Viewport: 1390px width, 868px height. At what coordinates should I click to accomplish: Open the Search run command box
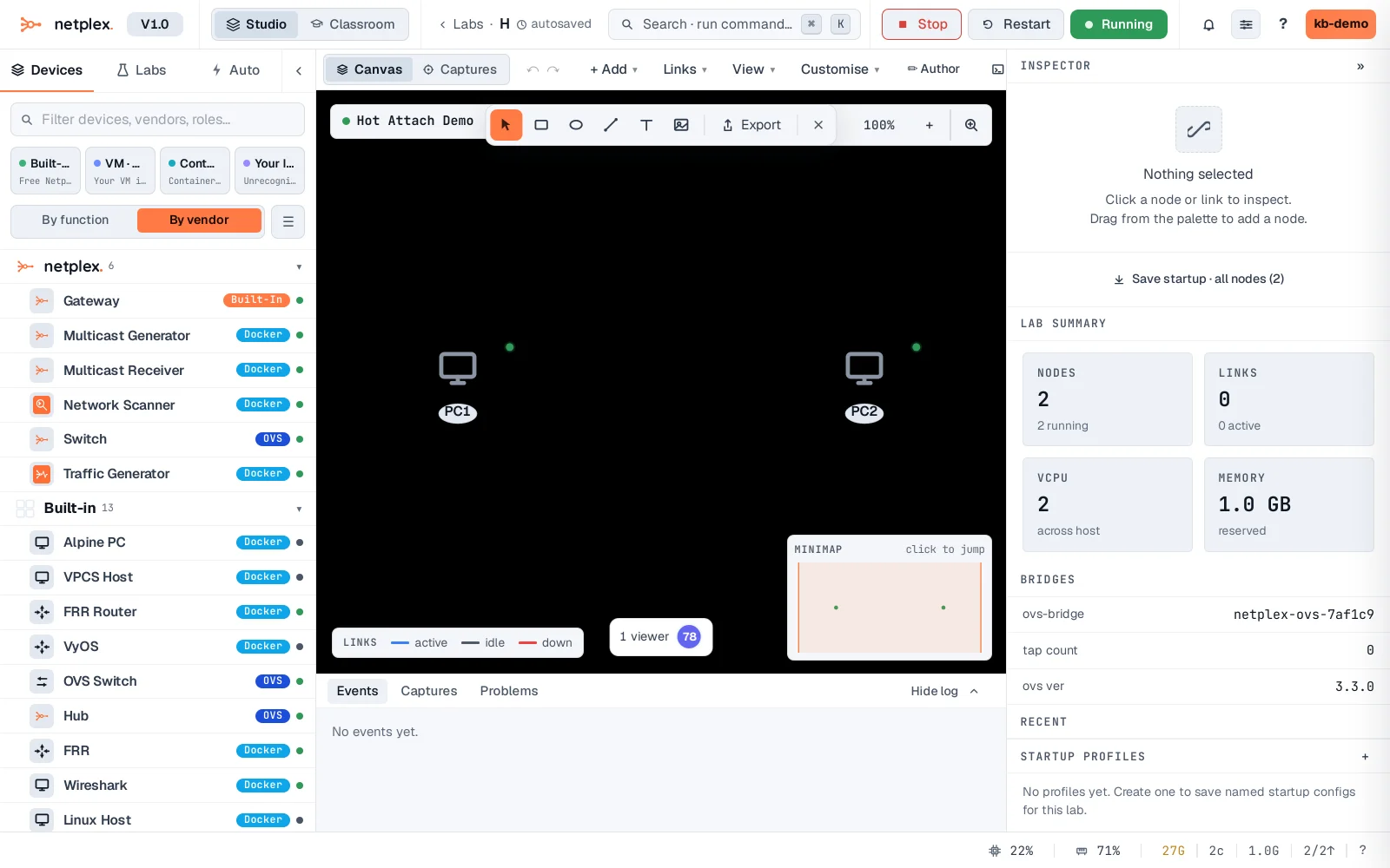(734, 24)
